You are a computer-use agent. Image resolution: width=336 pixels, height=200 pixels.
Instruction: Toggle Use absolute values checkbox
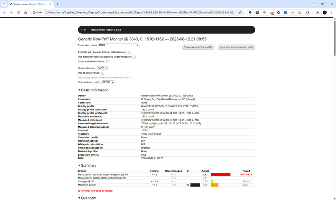coord(103,73)
